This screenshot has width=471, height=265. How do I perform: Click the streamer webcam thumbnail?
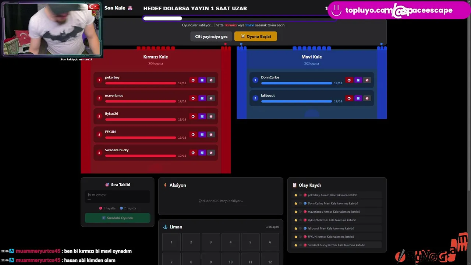coord(52,29)
